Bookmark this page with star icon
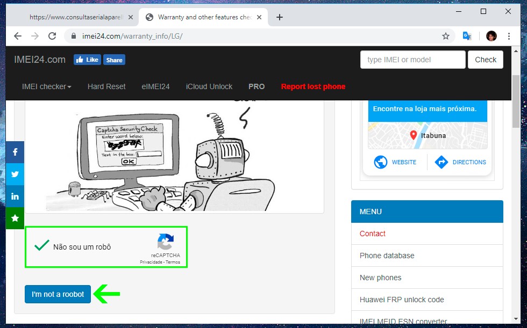Image resolution: width=527 pixels, height=328 pixels. 445,36
